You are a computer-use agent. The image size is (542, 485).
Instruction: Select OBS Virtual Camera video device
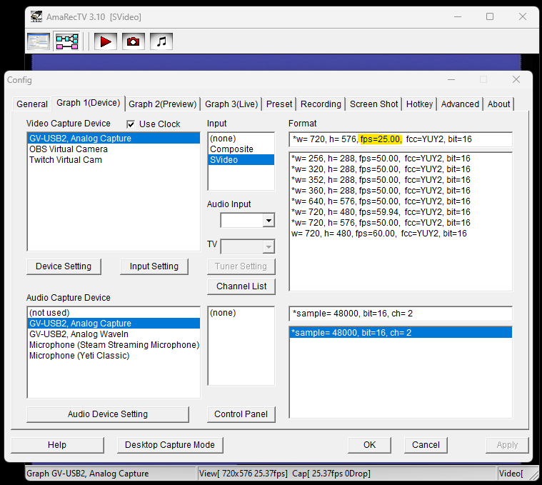coord(69,149)
